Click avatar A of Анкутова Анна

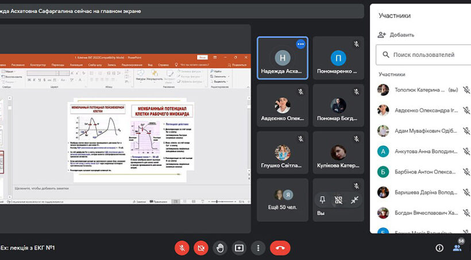pyautogui.click(x=383, y=152)
